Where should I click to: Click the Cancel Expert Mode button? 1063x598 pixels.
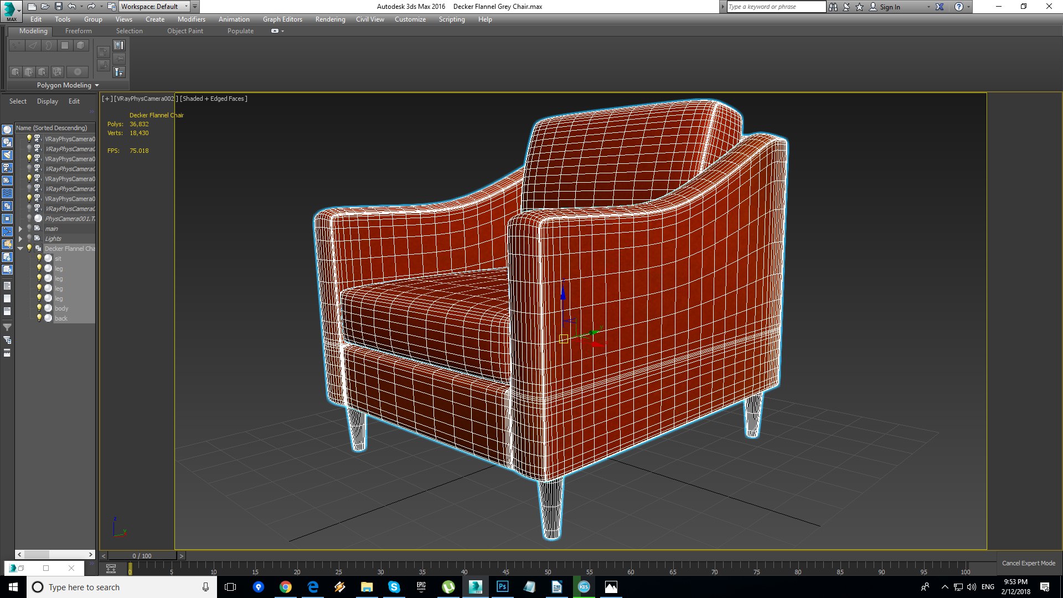pos(1028,563)
